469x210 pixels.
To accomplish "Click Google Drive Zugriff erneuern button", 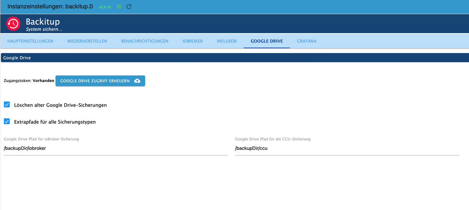I will coord(100,81).
